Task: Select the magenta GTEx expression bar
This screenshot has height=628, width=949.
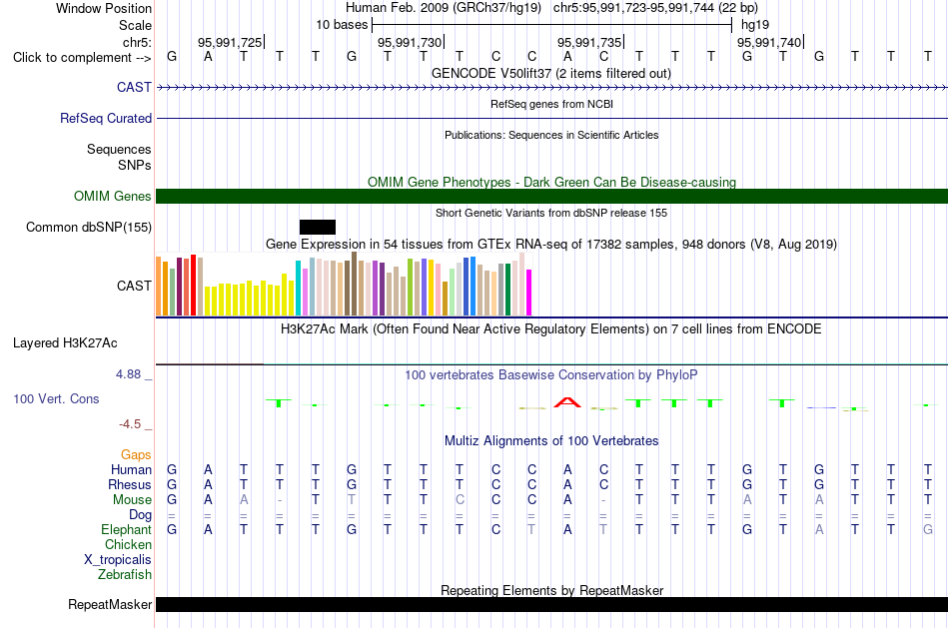Action: pyautogui.click(x=529, y=293)
